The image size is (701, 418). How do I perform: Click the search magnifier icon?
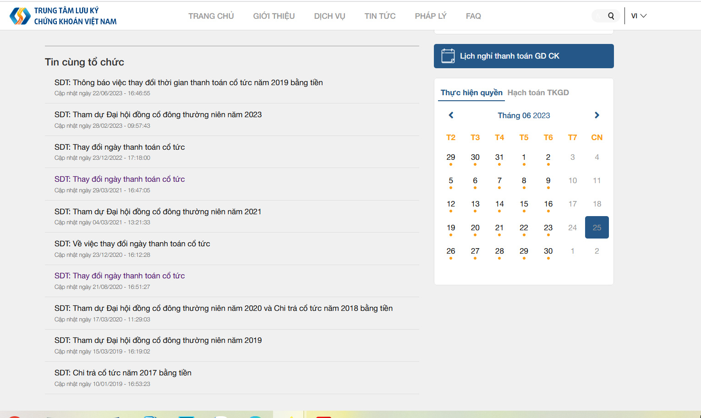(x=611, y=16)
